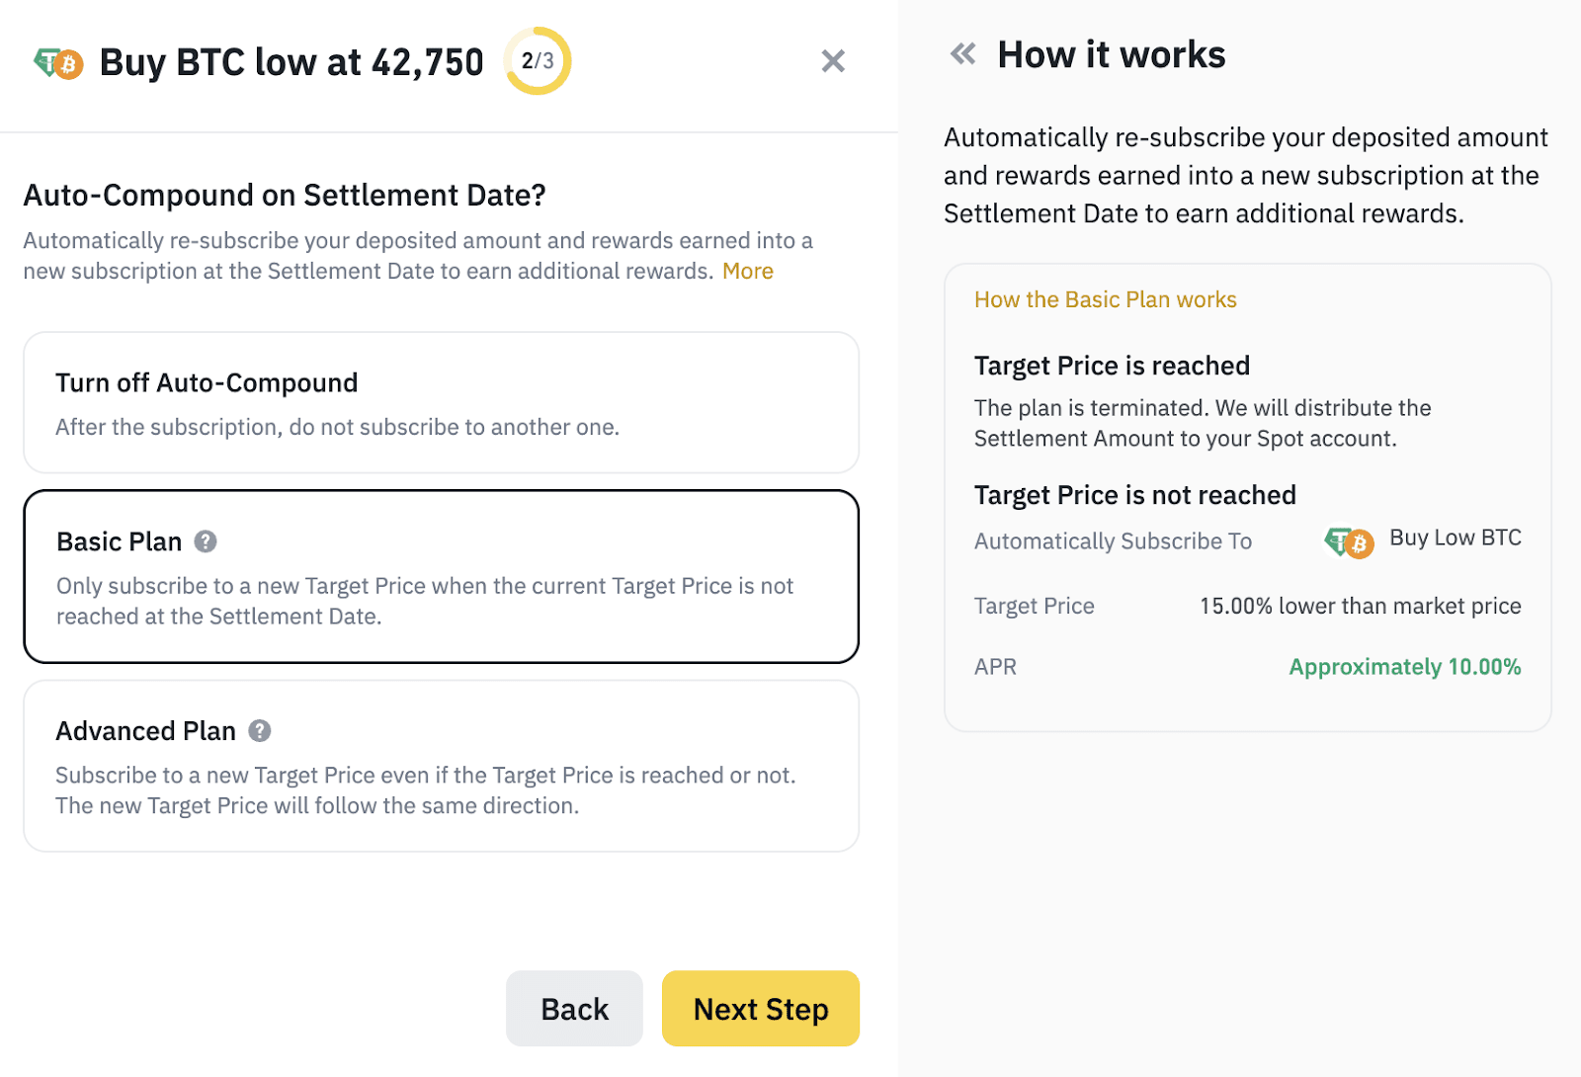Image resolution: width=1581 pixels, height=1077 pixels.
Task: Open the Advanced Plan help tooltip icon
Action: [x=260, y=731]
